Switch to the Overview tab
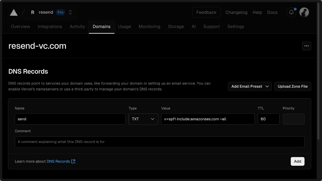The height and width of the screenshot is (181, 322). (x=21, y=27)
